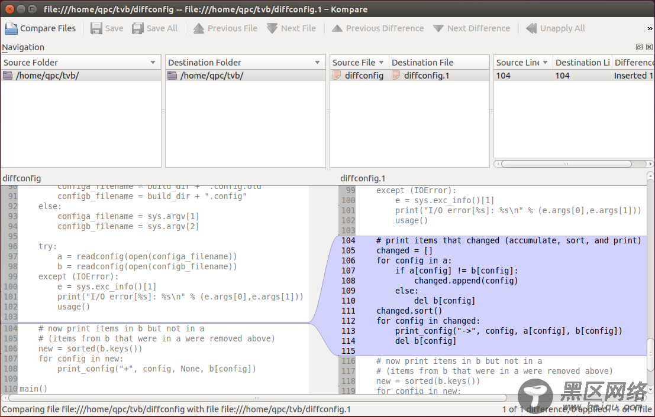Click the 'try:' line in diffconfig
The width and height of the screenshot is (655, 417).
47,246
